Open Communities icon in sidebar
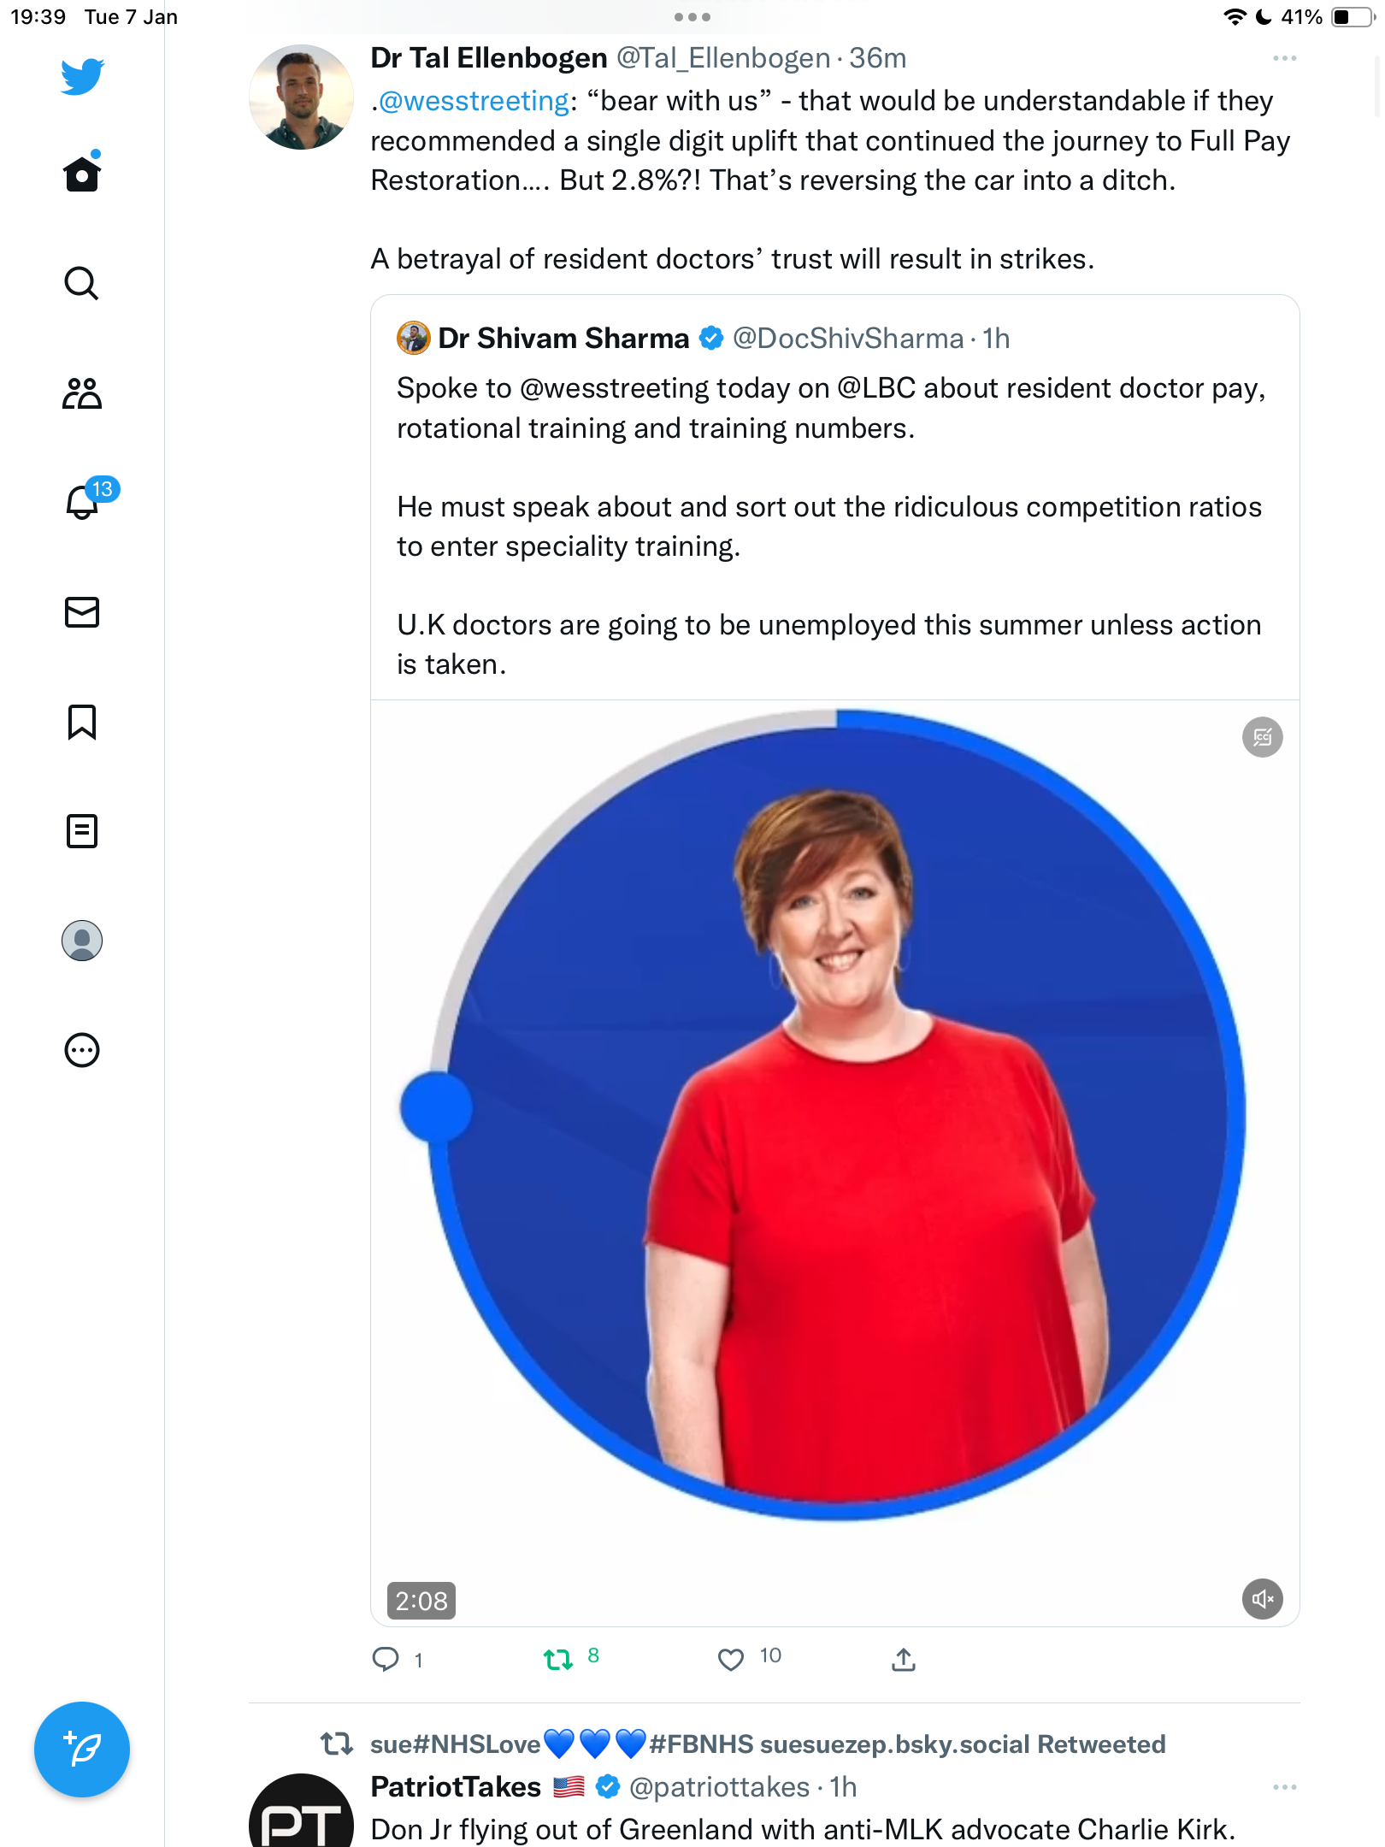This screenshot has width=1385, height=1847. pos(82,393)
